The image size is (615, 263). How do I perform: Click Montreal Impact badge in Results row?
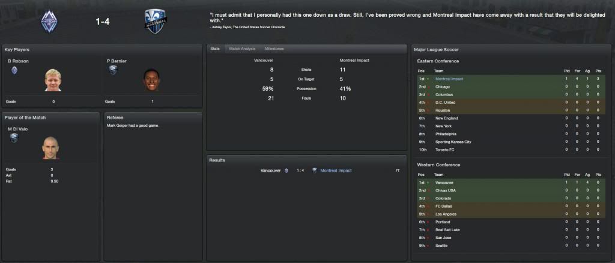(314, 171)
